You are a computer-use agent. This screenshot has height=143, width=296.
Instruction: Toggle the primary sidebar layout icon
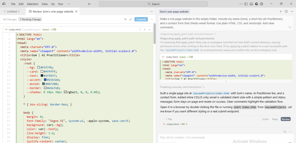(246, 4)
